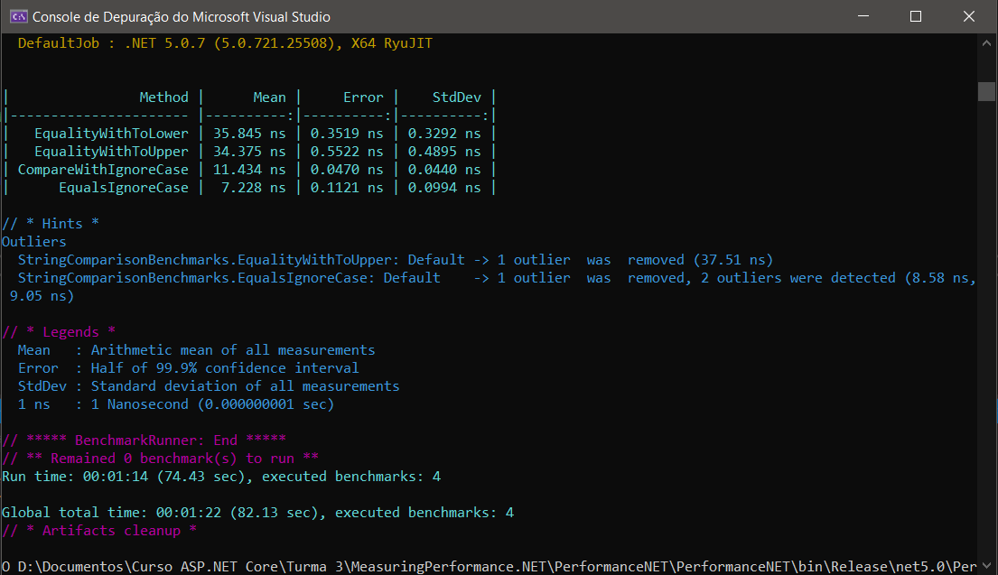Screen dimensions: 998x575
Task: Click 'StringComparisonBenchmarks.EqualsIgnoreCase' outlier line
Action: pos(497,278)
